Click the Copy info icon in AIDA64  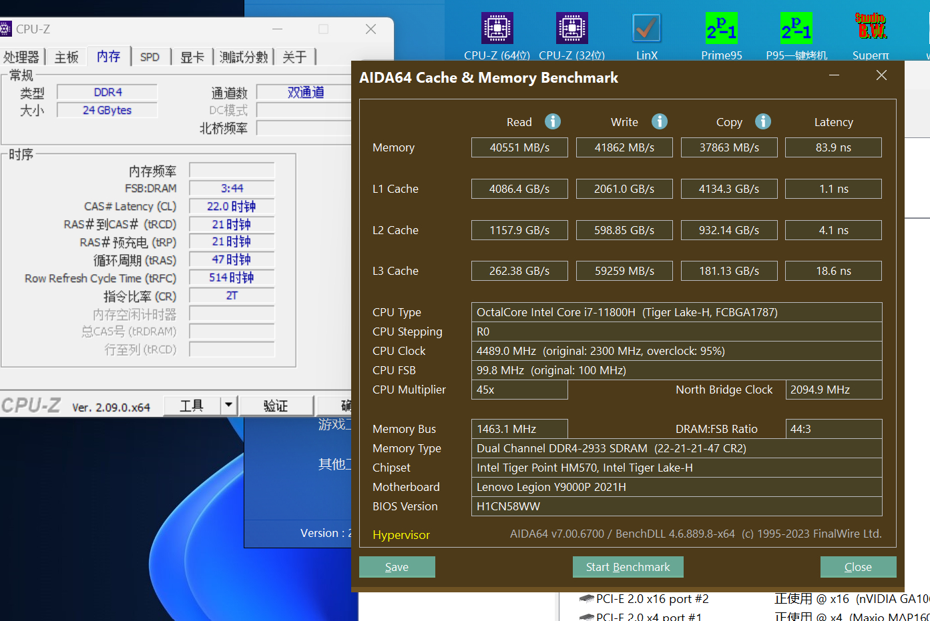[763, 121]
